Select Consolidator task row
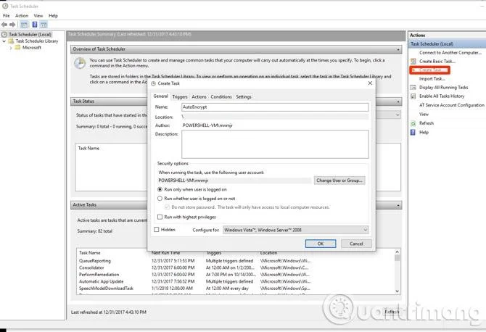This screenshot has width=486, height=332. pos(194,267)
